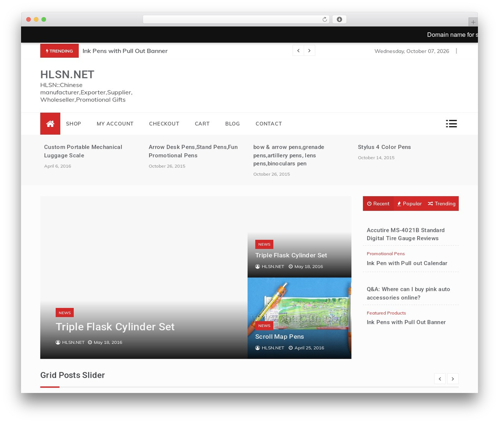Image resolution: width=499 pixels, height=423 pixels.
Task: Click the red TRENDING label
Action: tap(59, 51)
